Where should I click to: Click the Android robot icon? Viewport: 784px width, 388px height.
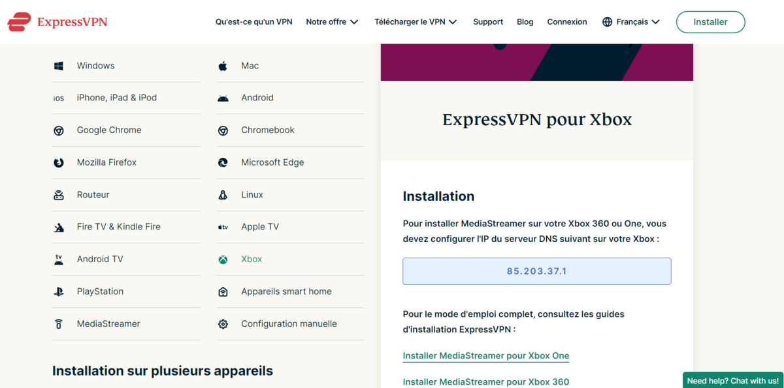(223, 98)
